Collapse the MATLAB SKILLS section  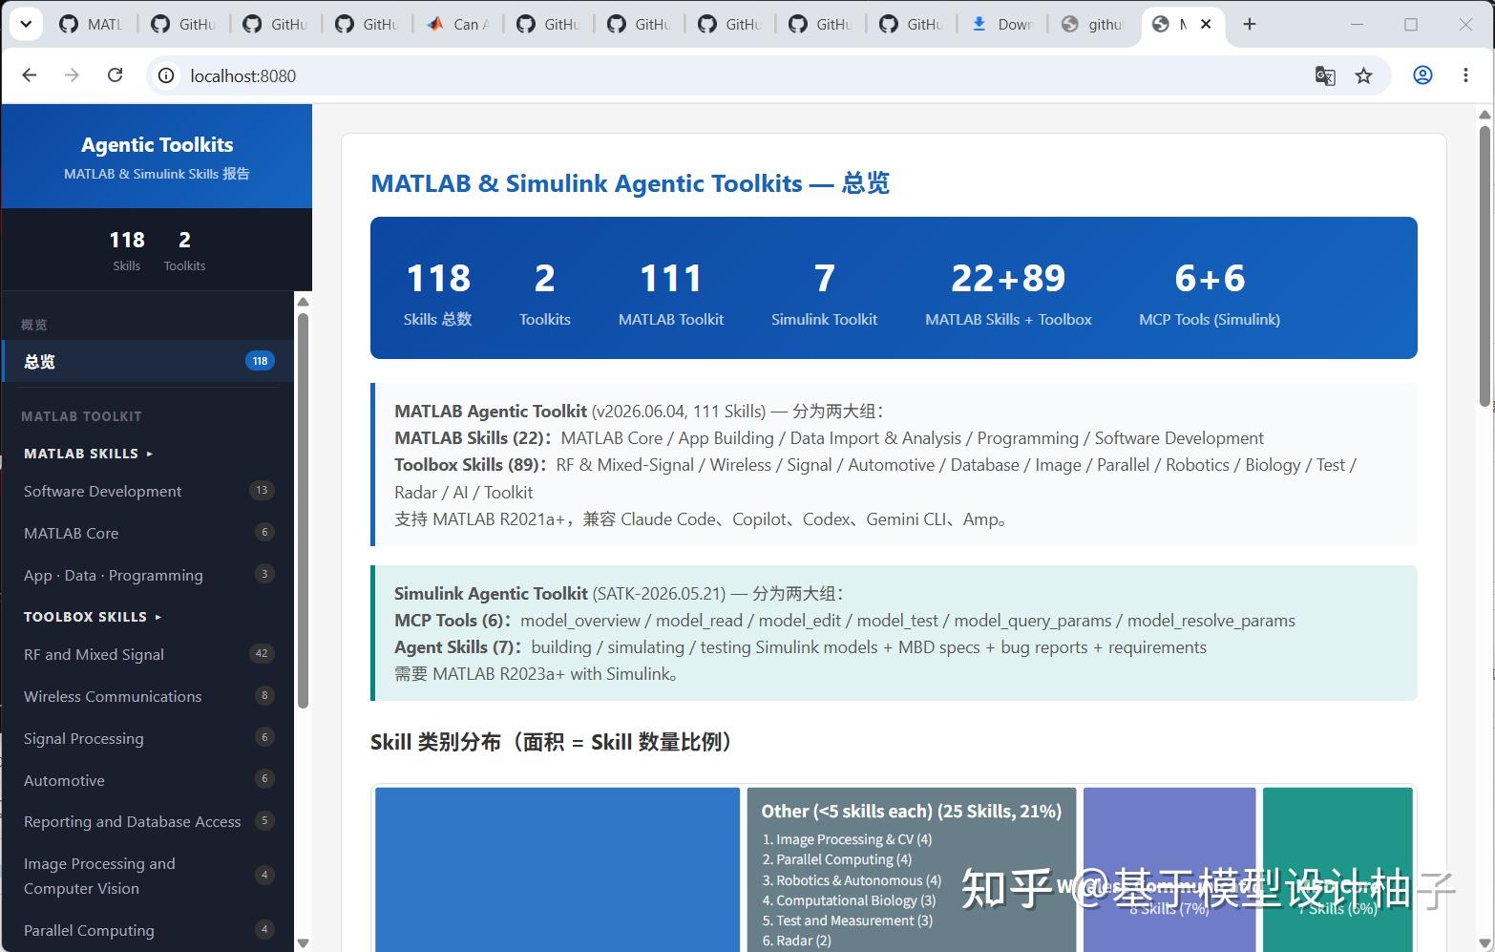(88, 454)
